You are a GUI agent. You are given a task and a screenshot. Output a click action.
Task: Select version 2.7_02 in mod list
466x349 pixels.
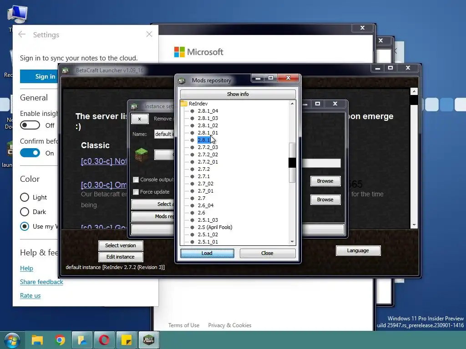tap(206, 184)
